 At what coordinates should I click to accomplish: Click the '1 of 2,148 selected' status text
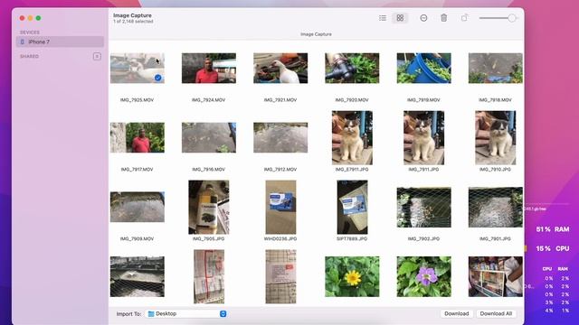coord(133,22)
